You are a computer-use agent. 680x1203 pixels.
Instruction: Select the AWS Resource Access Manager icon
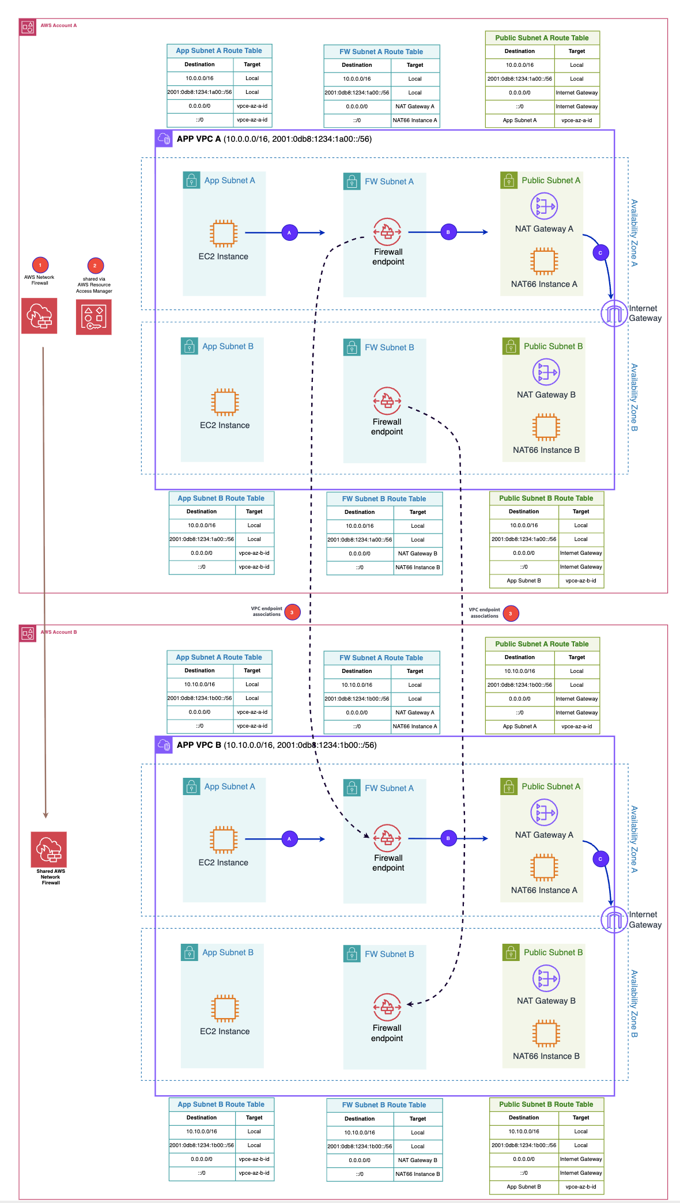point(94,317)
